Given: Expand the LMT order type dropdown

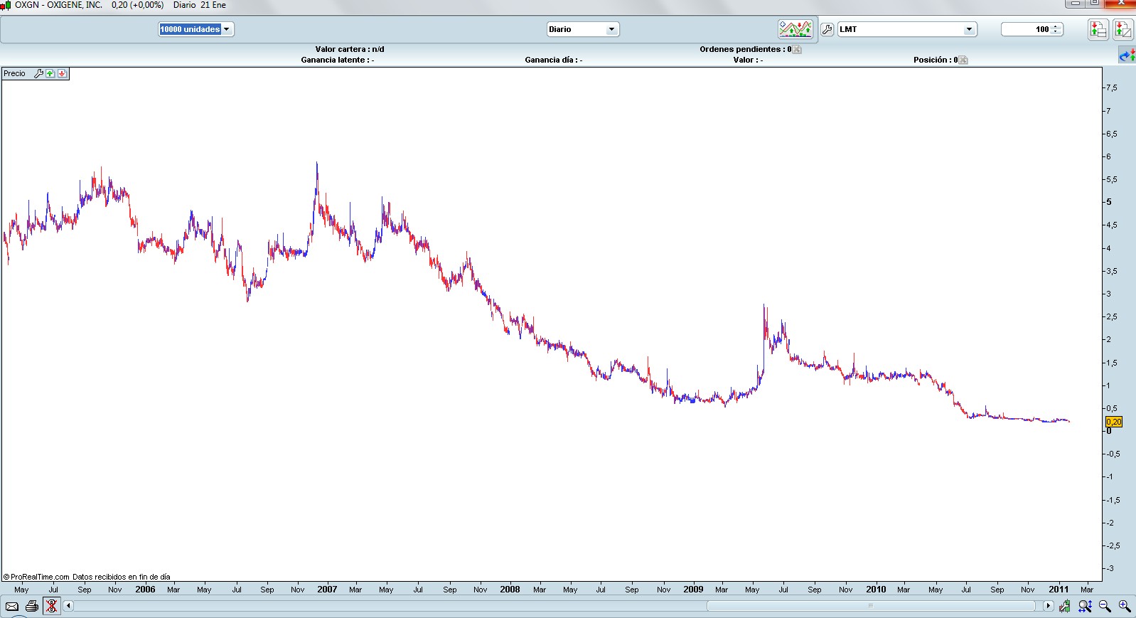Looking at the screenshot, I should coord(968,29).
